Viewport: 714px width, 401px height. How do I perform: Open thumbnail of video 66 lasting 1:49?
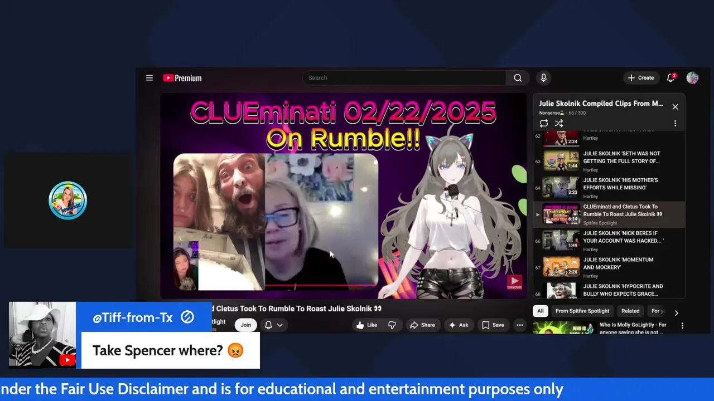pyautogui.click(x=561, y=240)
